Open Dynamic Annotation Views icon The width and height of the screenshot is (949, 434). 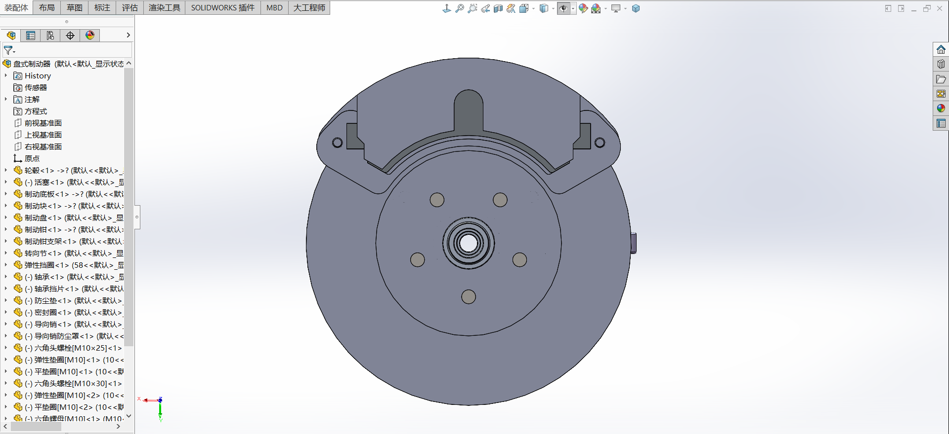pyautogui.click(x=511, y=8)
